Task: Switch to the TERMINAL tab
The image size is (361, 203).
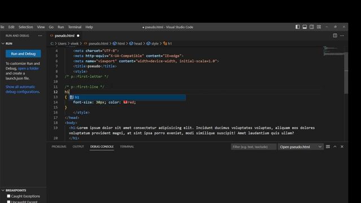Action: [127, 147]
